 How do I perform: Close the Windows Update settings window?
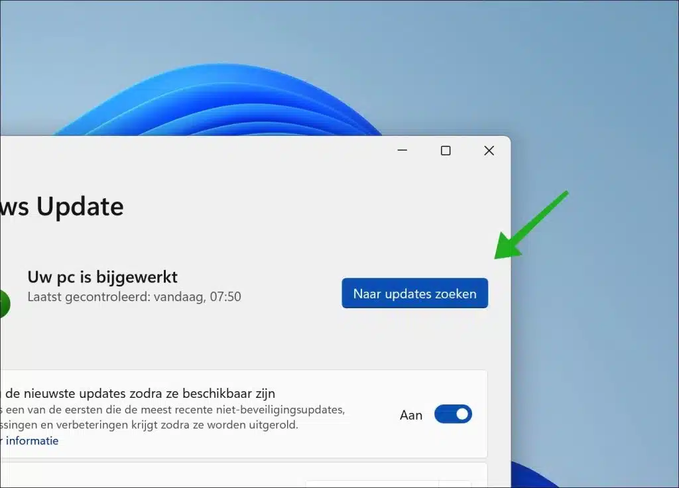(x=489, y=151)
